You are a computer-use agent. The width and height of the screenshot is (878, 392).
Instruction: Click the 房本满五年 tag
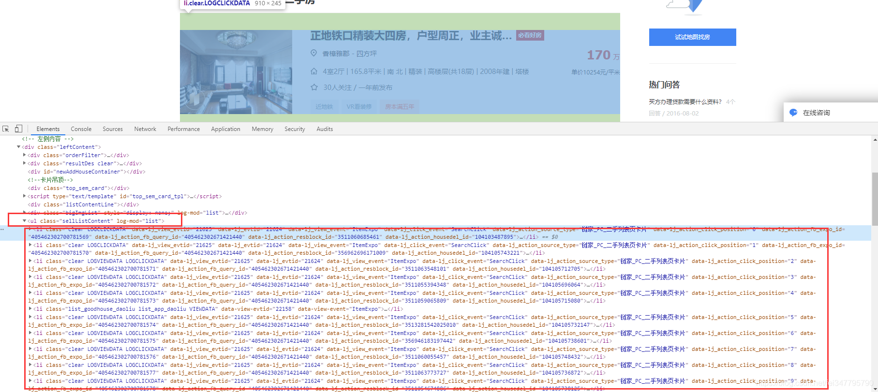pos(400,106)
